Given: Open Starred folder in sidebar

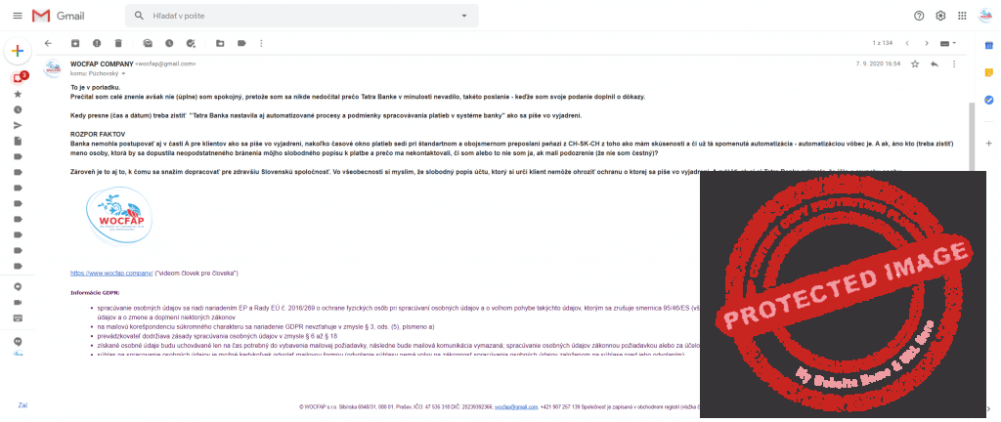Looking at the screenshot, I should (18, 94).
